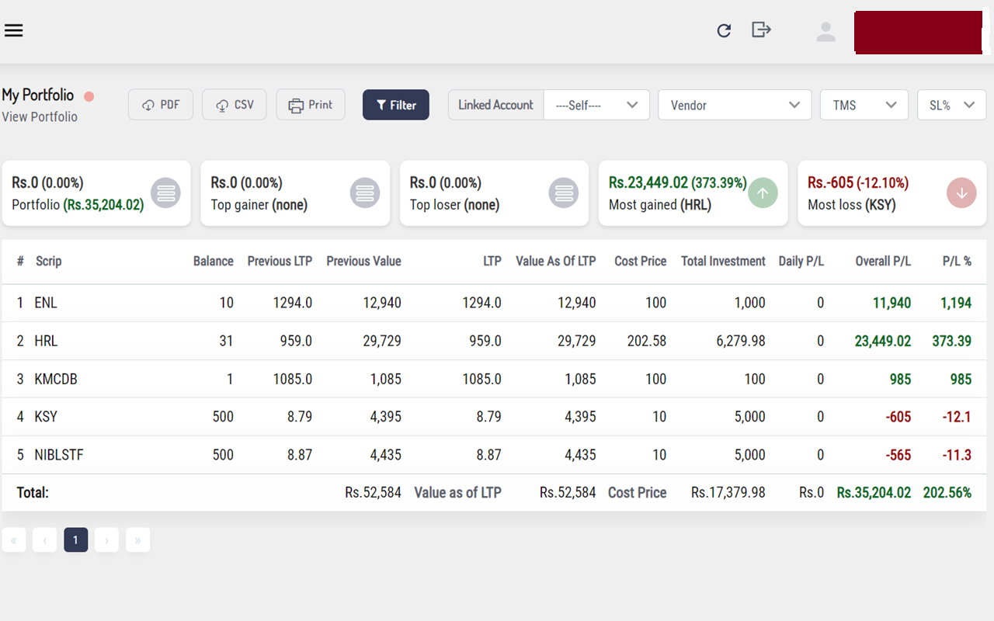994x621 pixels.
Task: Click the Top gainer card stack icon
Action: pos(364,193)
